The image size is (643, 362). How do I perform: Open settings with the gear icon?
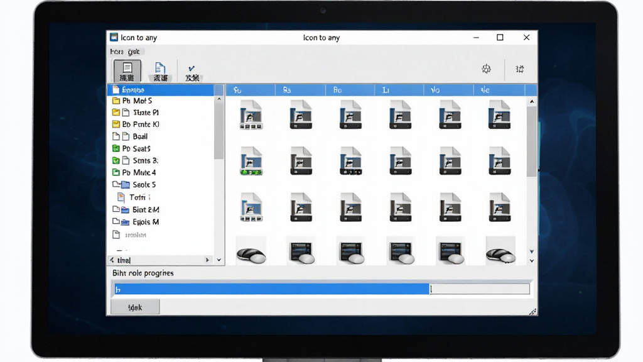point(487,69)
